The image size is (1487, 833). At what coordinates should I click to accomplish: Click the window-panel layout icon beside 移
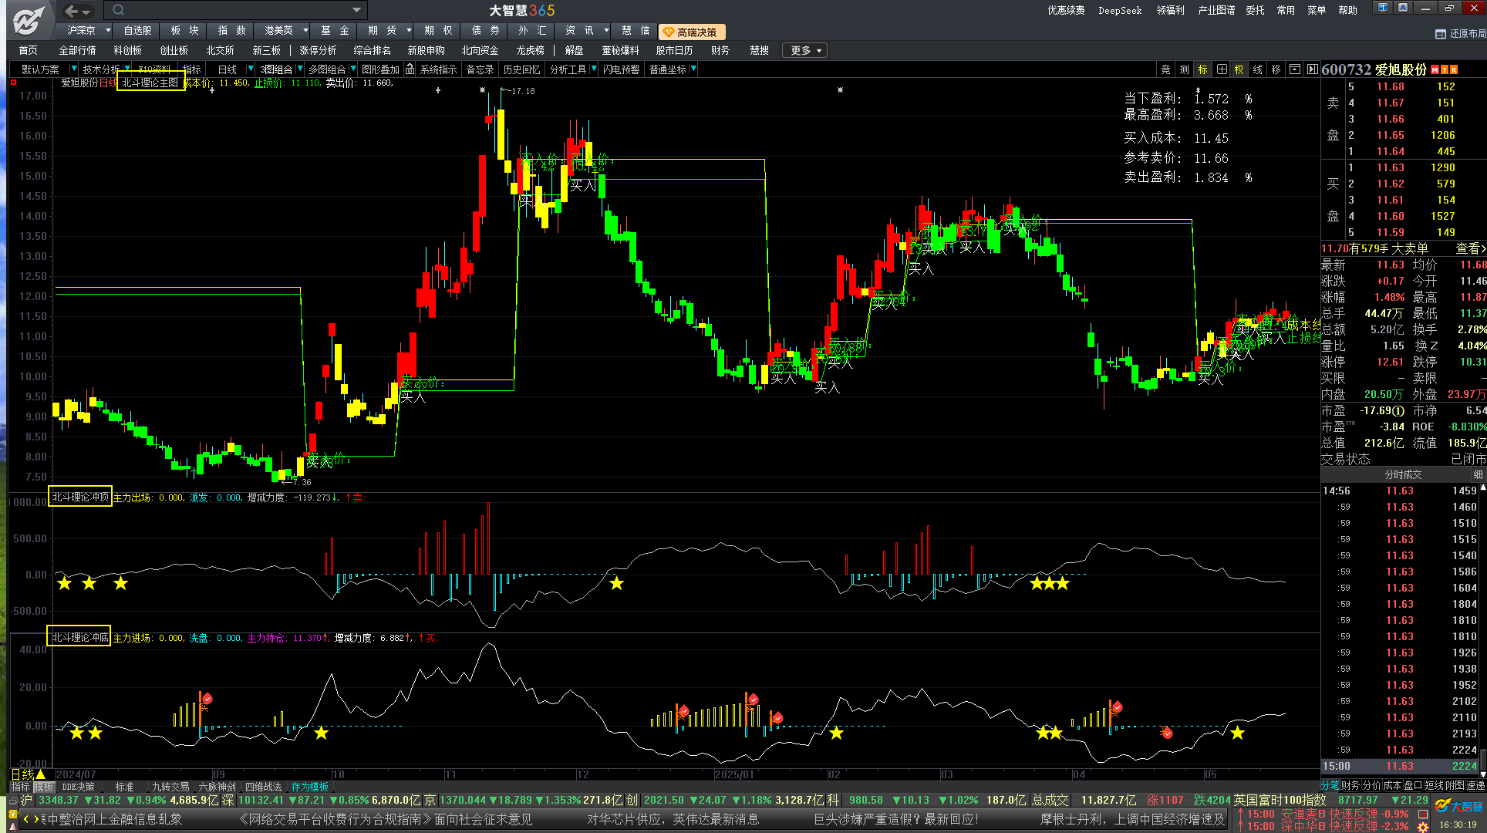coord(1295,69)
